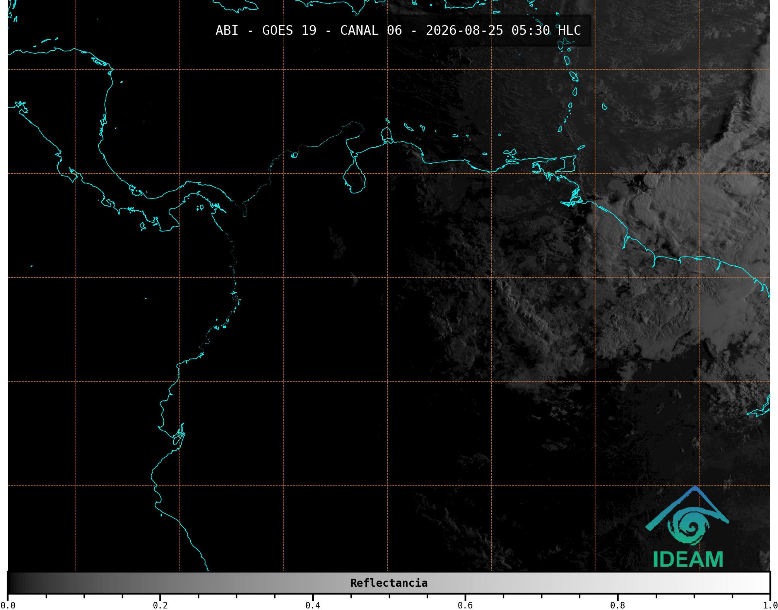This screenshot has width=778, height=610.
Task: Click the "1.0" colorbar tick label
Action: [770, 605]
